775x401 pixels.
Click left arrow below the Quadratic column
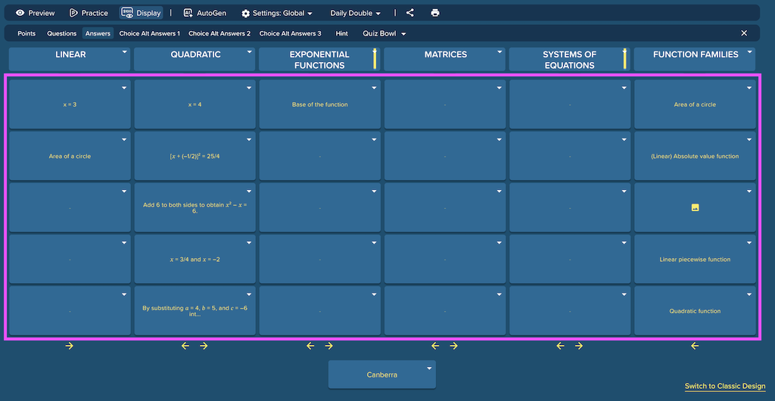(185, 346)
